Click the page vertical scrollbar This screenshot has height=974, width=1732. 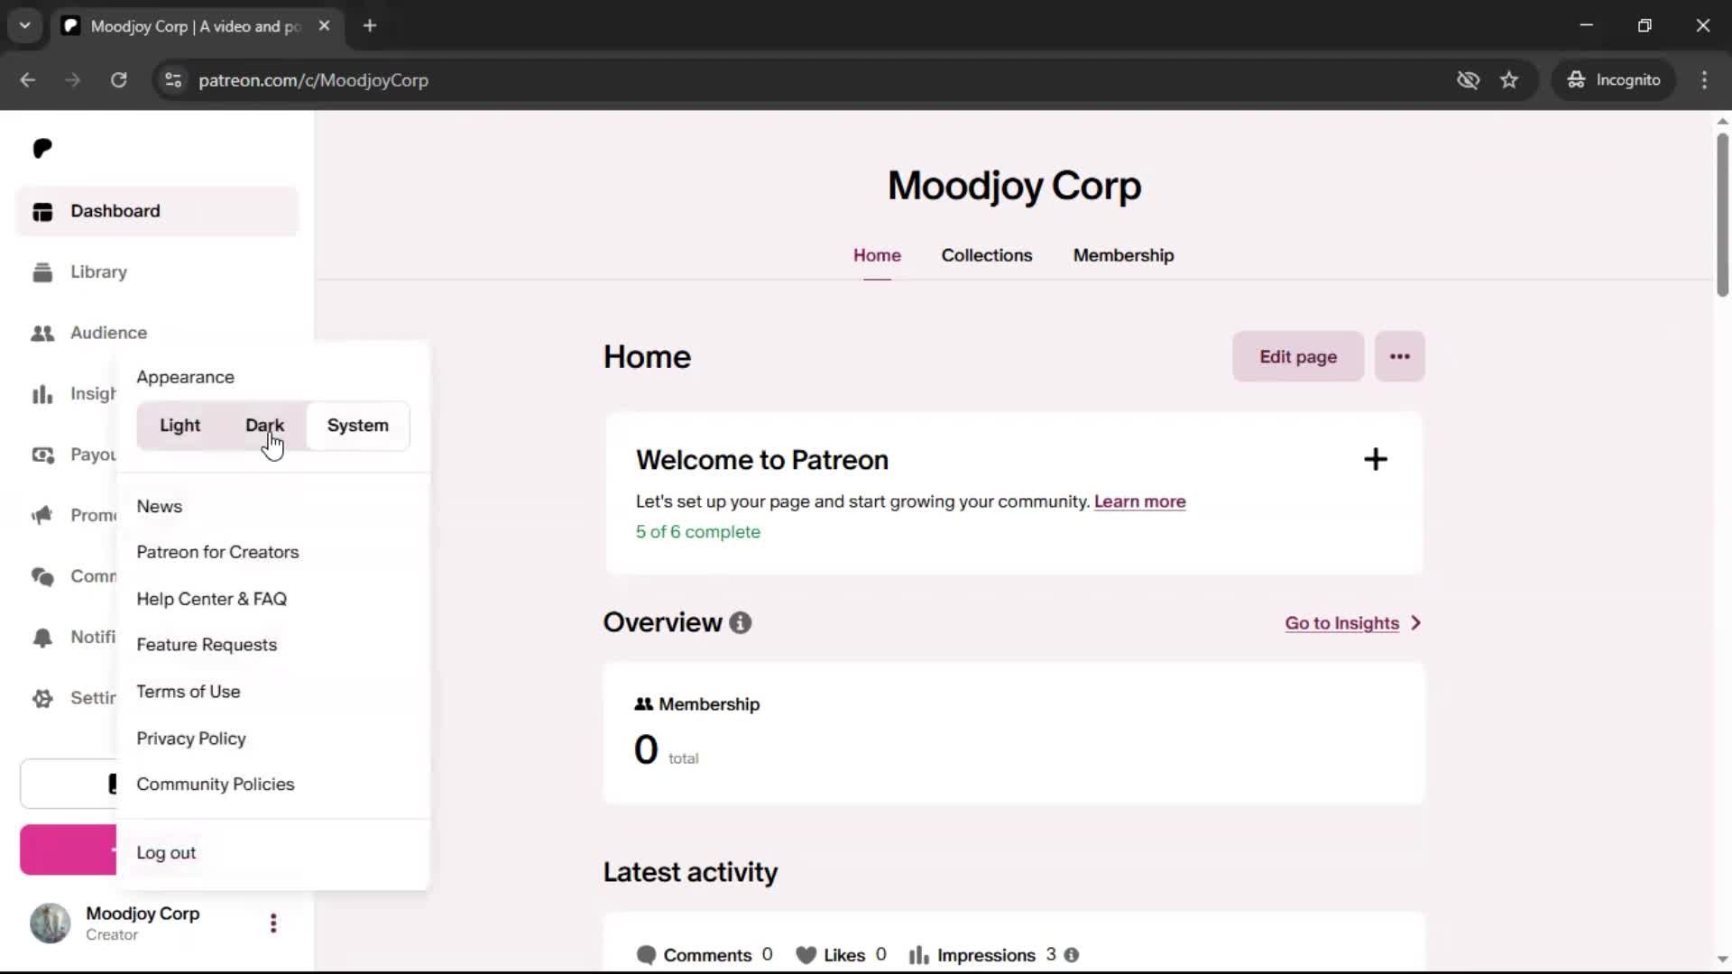(x=1722, y=216)
